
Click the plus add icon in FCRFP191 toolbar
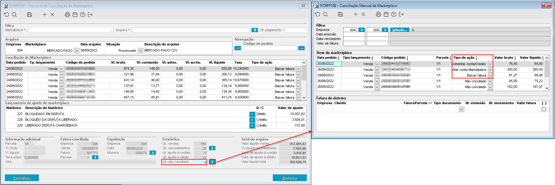(45, 15)
